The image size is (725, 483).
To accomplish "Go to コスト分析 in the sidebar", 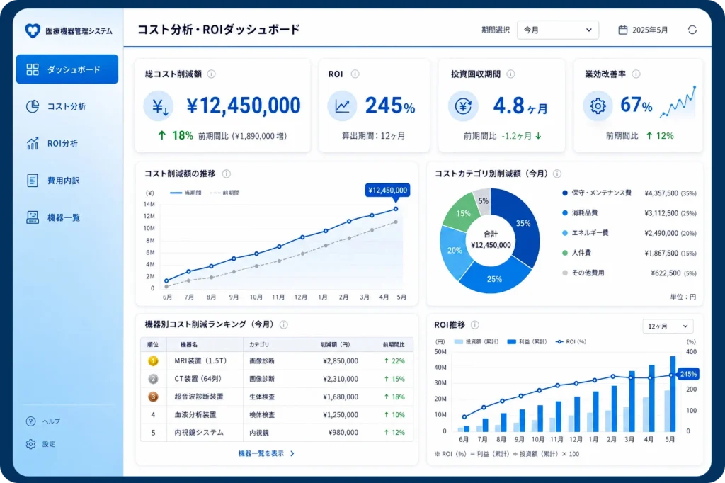I will click(67, 106).
